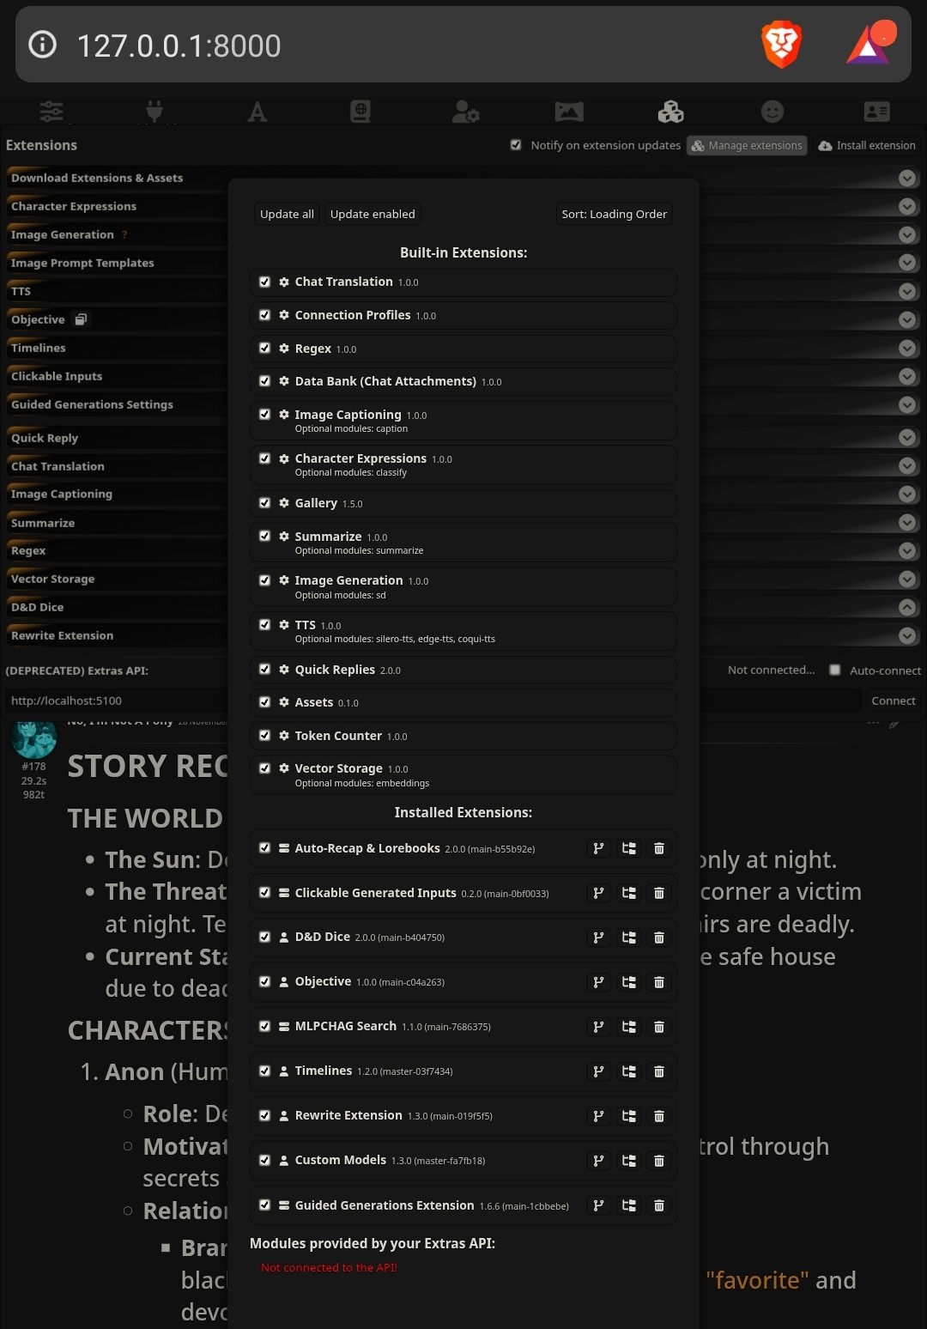Open extensions cubes icon in top bar
The height and width of the screenshot is (1329, 927).
point(670,112)
